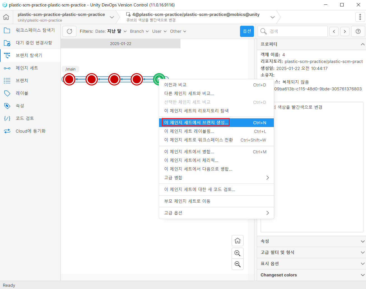Click the 생성일 2025-01-22 property line
This screenshot has height=289, width=366.
[294, 68]
